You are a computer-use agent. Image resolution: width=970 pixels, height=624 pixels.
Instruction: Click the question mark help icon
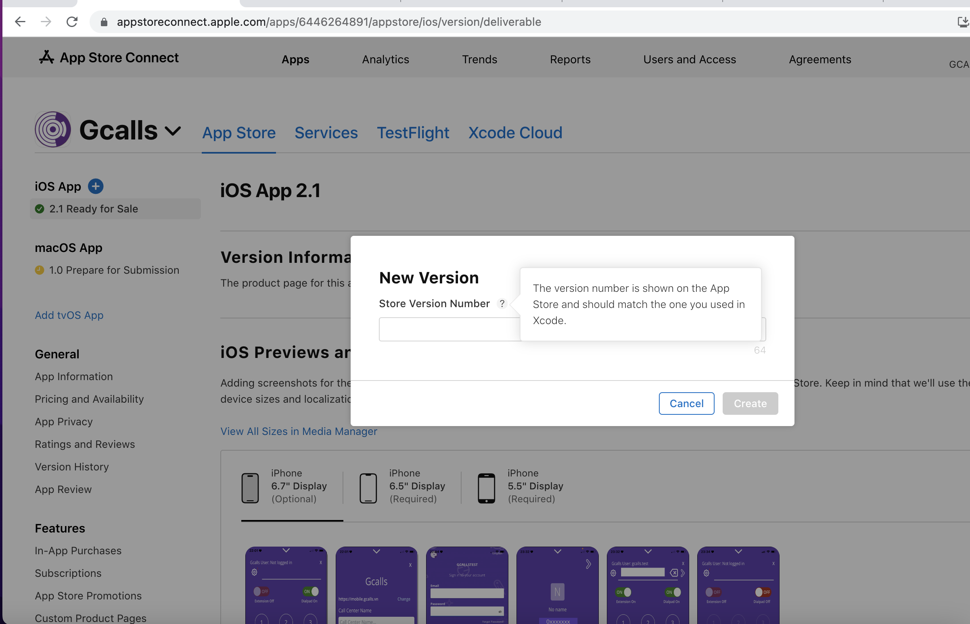pos(502,304)
